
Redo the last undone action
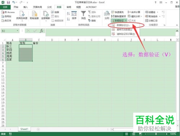(21, 2)
